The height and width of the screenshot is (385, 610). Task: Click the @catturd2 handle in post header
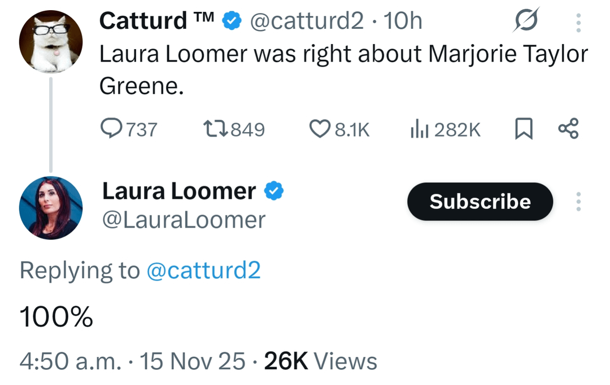point(307,21)
